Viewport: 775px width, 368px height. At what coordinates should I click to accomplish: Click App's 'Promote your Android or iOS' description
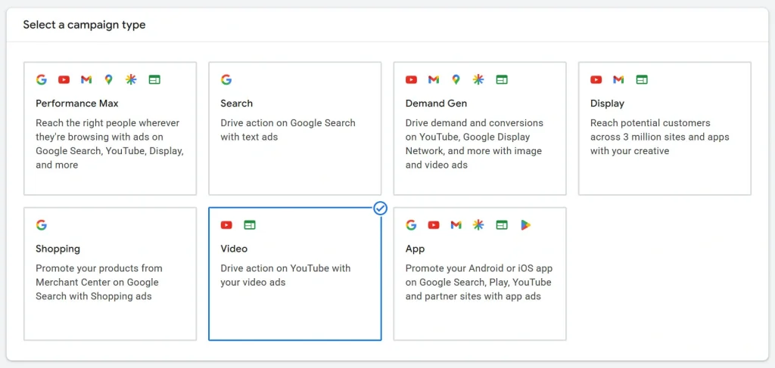click(x=478, y=282)
